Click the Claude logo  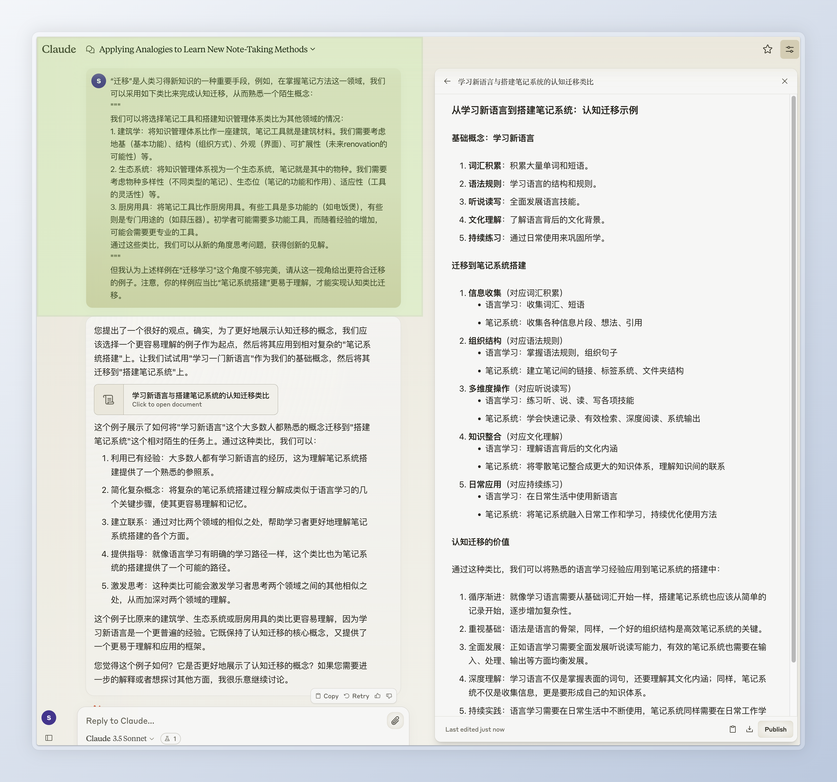(59, 49)
